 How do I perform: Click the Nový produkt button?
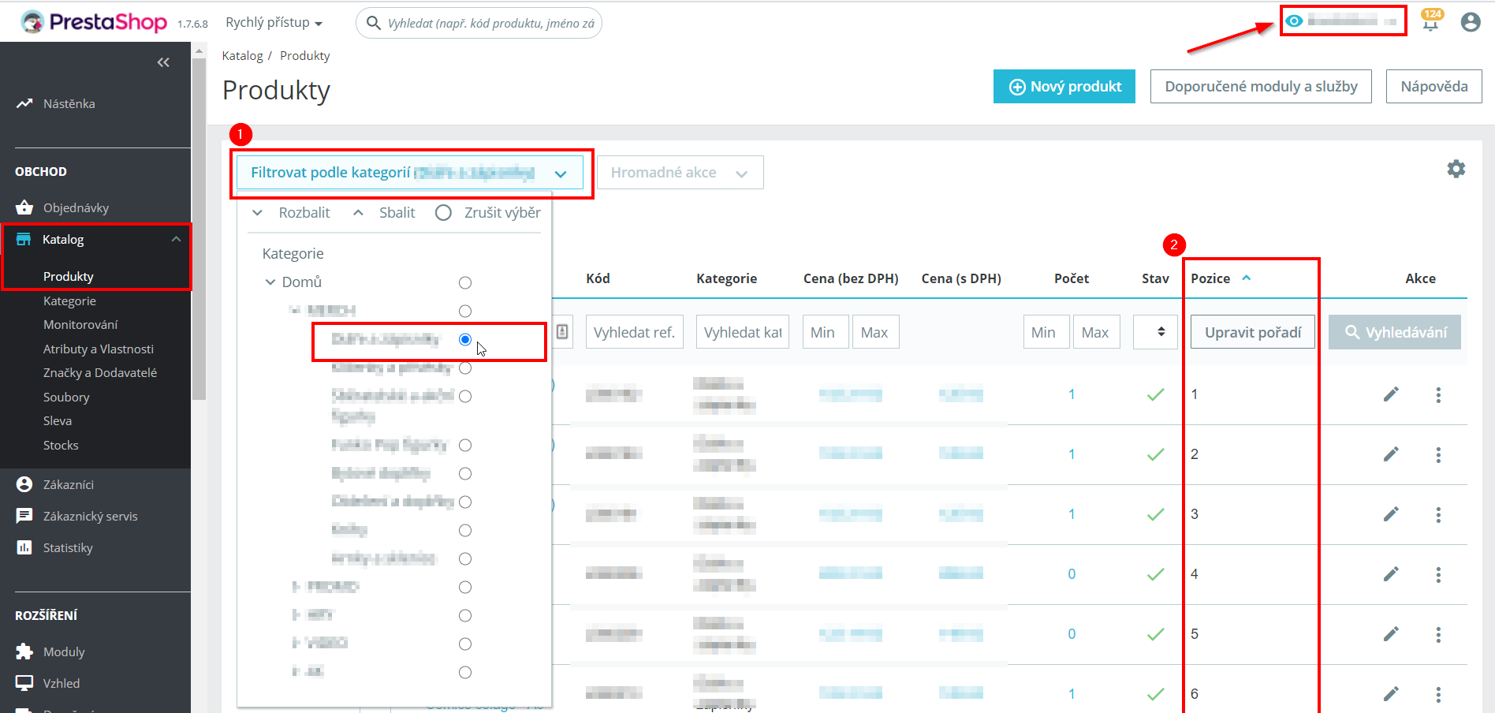click(1064, 87)
